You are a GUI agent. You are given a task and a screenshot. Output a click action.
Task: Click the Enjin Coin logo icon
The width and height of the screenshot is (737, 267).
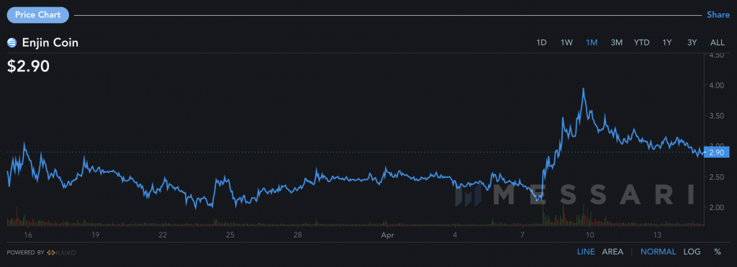point(12,42)
